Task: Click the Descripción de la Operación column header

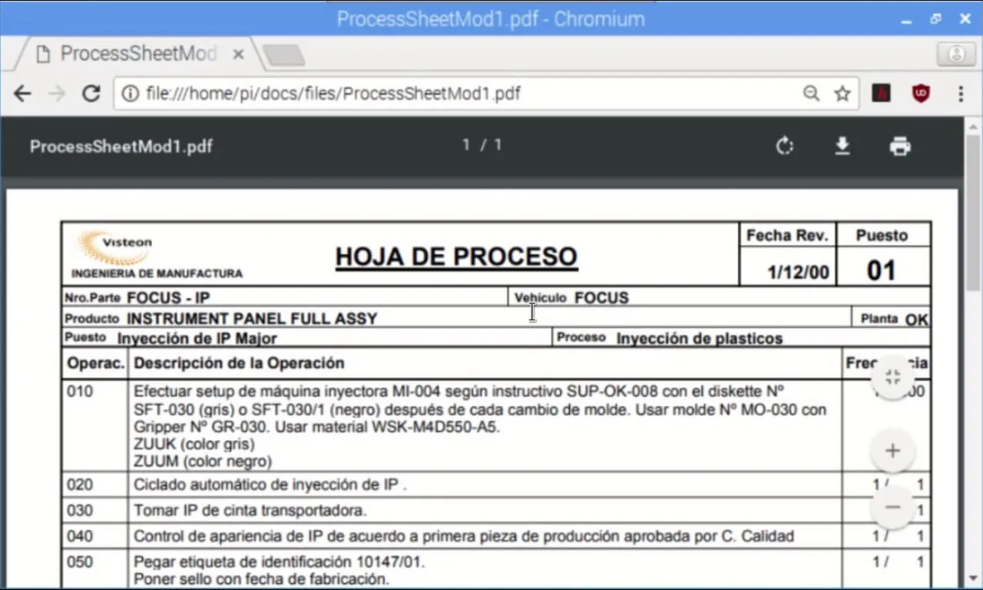Action: pos(239,363)
